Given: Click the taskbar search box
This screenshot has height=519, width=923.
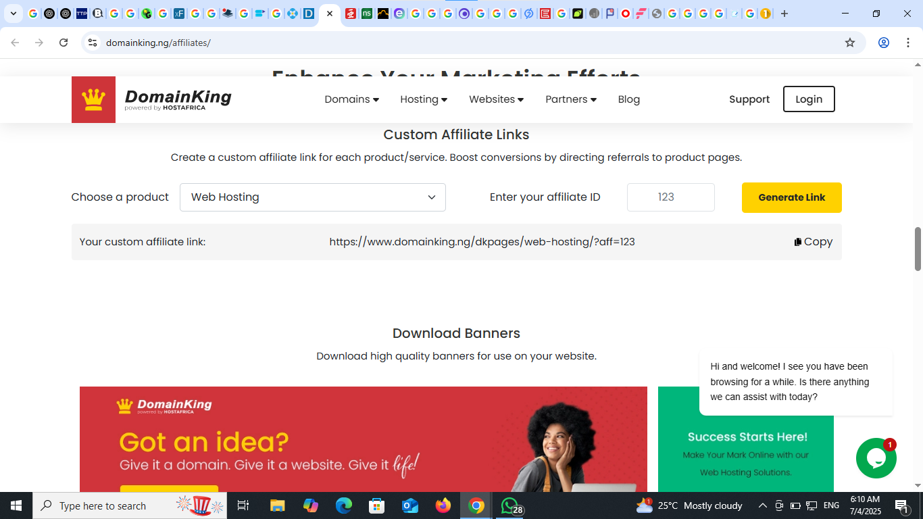Looking at the screenshot, I should click(x=130, y=505).
